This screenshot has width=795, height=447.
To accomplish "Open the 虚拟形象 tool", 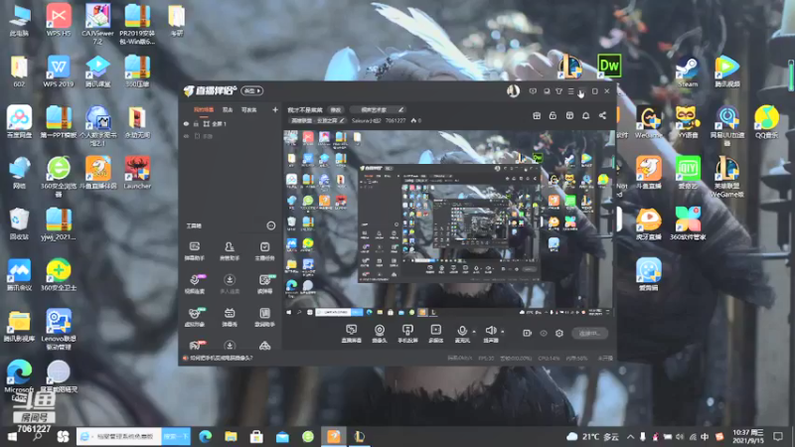I will pos(194,317).
